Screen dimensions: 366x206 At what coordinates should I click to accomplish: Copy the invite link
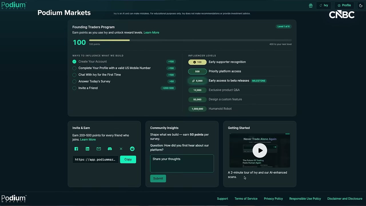click(x=128, y=159)
